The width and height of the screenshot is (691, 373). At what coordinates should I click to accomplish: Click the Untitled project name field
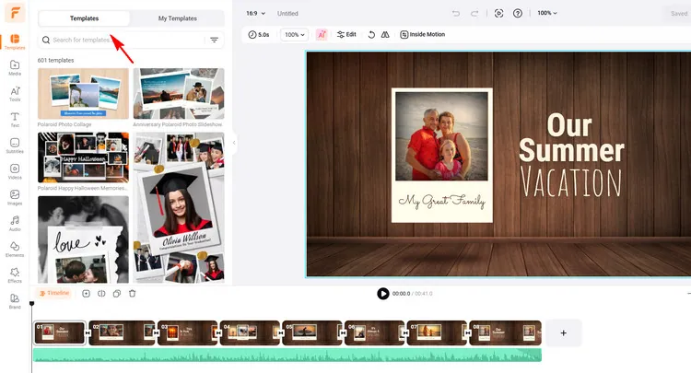tap(287, 14)
